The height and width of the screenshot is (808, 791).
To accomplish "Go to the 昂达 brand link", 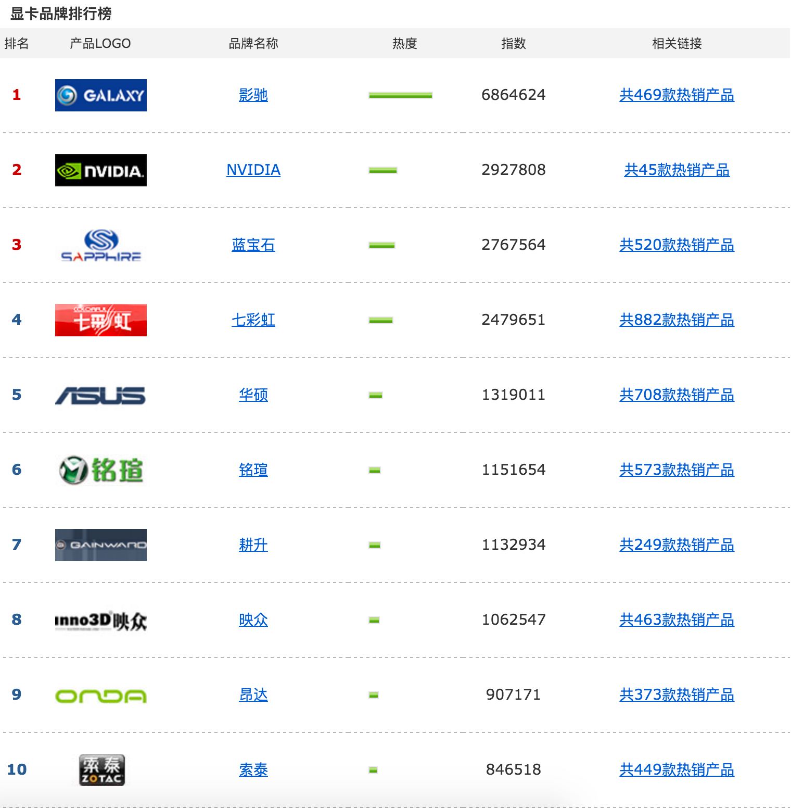I will (x=253, y=695).
